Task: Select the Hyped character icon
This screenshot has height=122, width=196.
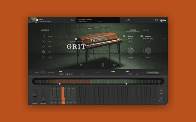Action: 43,57
